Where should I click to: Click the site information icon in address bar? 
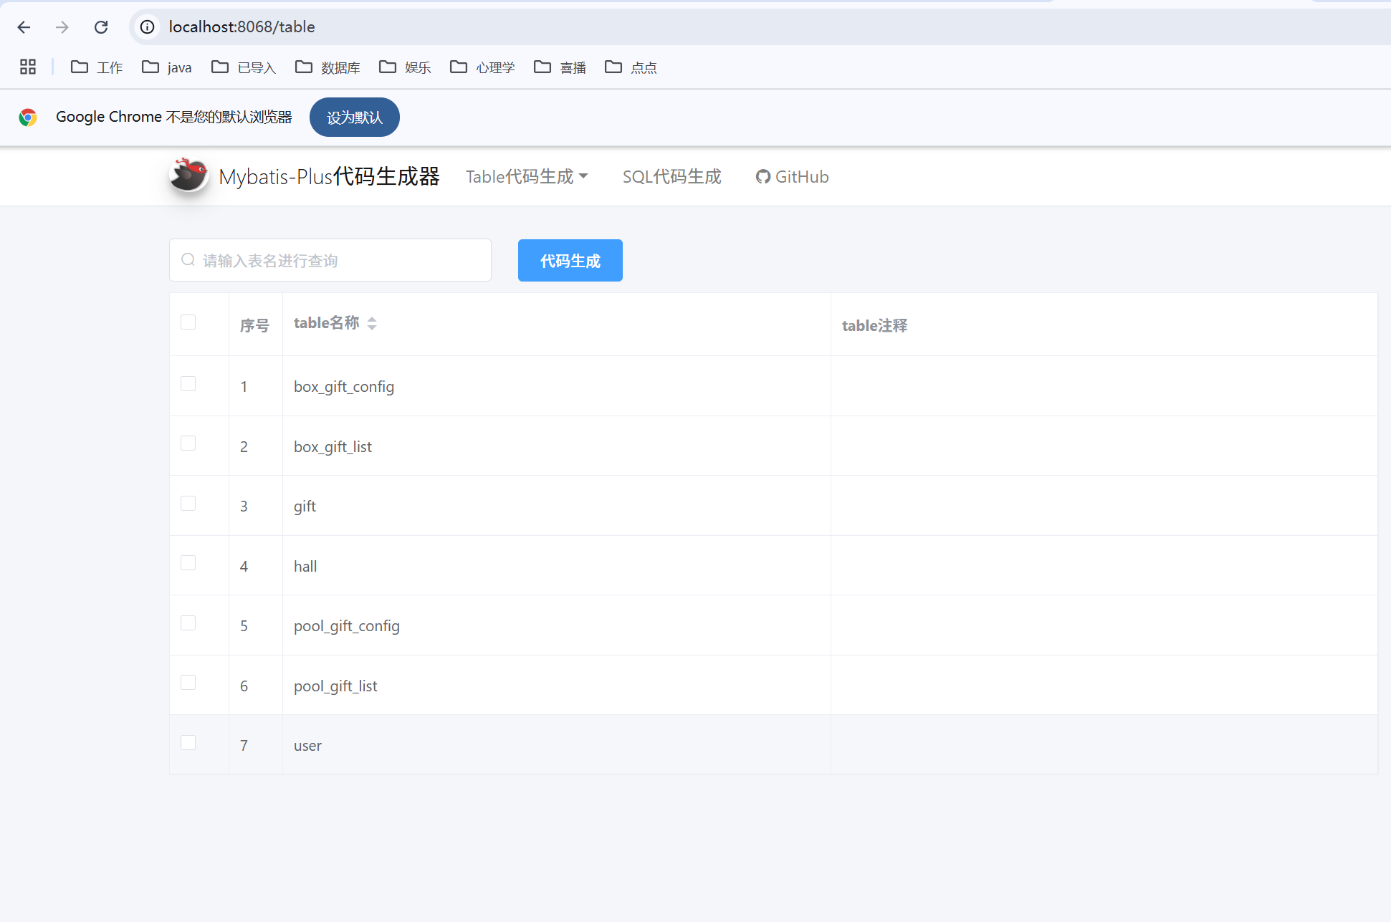tap(146, 27)
